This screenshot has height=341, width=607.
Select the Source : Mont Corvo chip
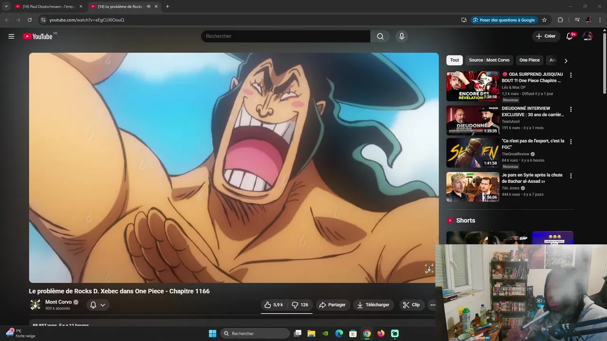[489, 60]
